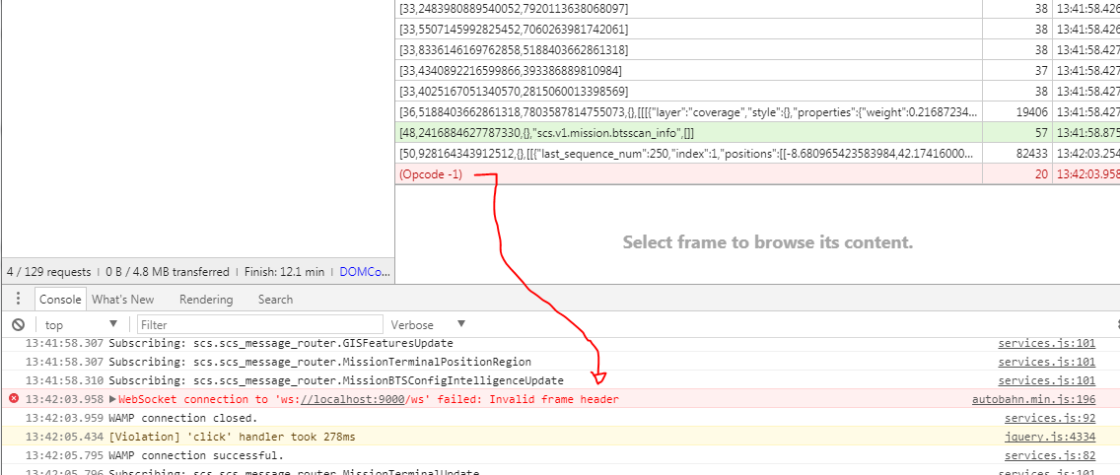1120x475 pixels.
Task: Select frame [33,2483980889540052,7920113638068097]
Action: click(x=757, y=9)
